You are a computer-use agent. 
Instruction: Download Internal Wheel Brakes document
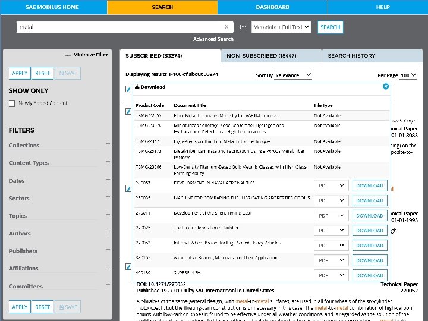point(370,245)
